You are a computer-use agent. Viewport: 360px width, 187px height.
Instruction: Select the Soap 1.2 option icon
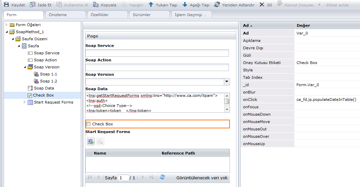(36, 81)
